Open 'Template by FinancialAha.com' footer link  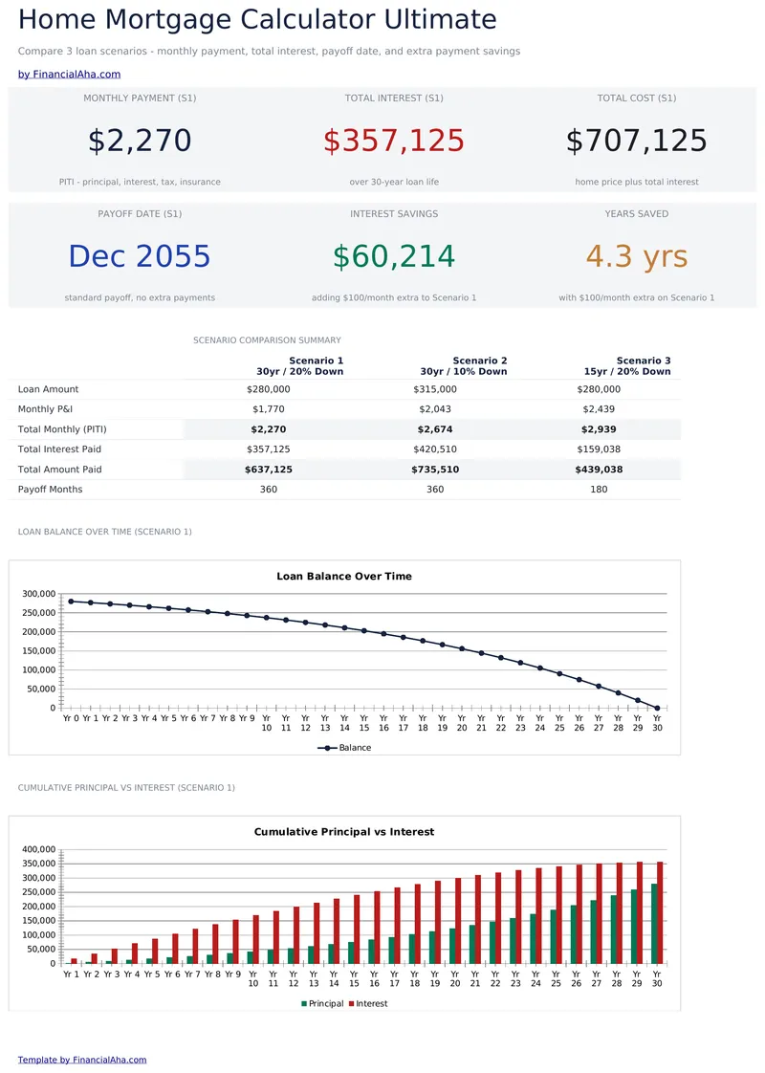coord(82,1060)
